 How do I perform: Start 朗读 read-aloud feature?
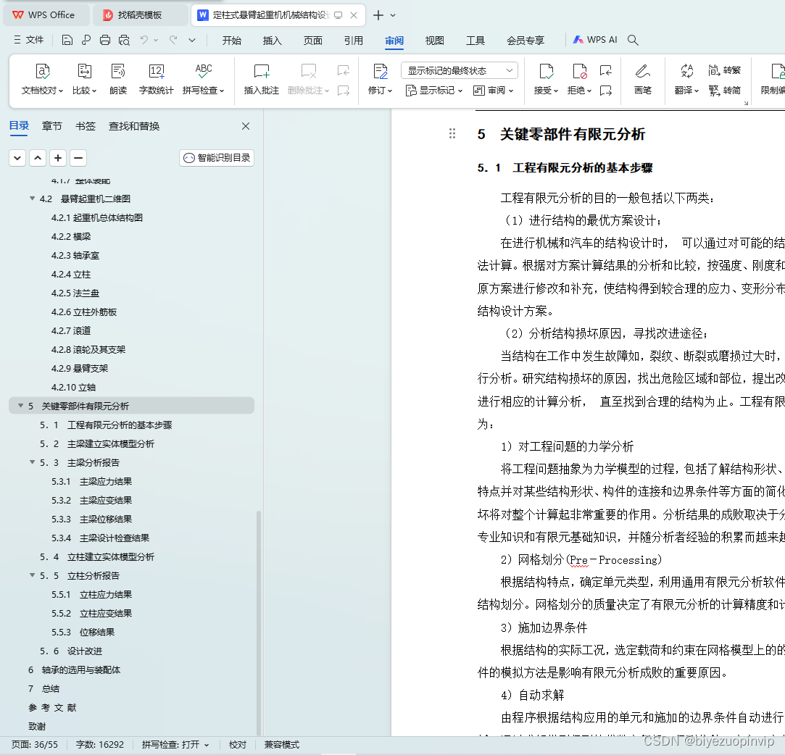click(x=118, y=79)
